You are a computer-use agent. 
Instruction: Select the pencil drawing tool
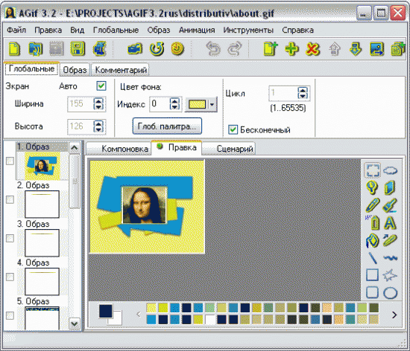click(x=372, y=205)
